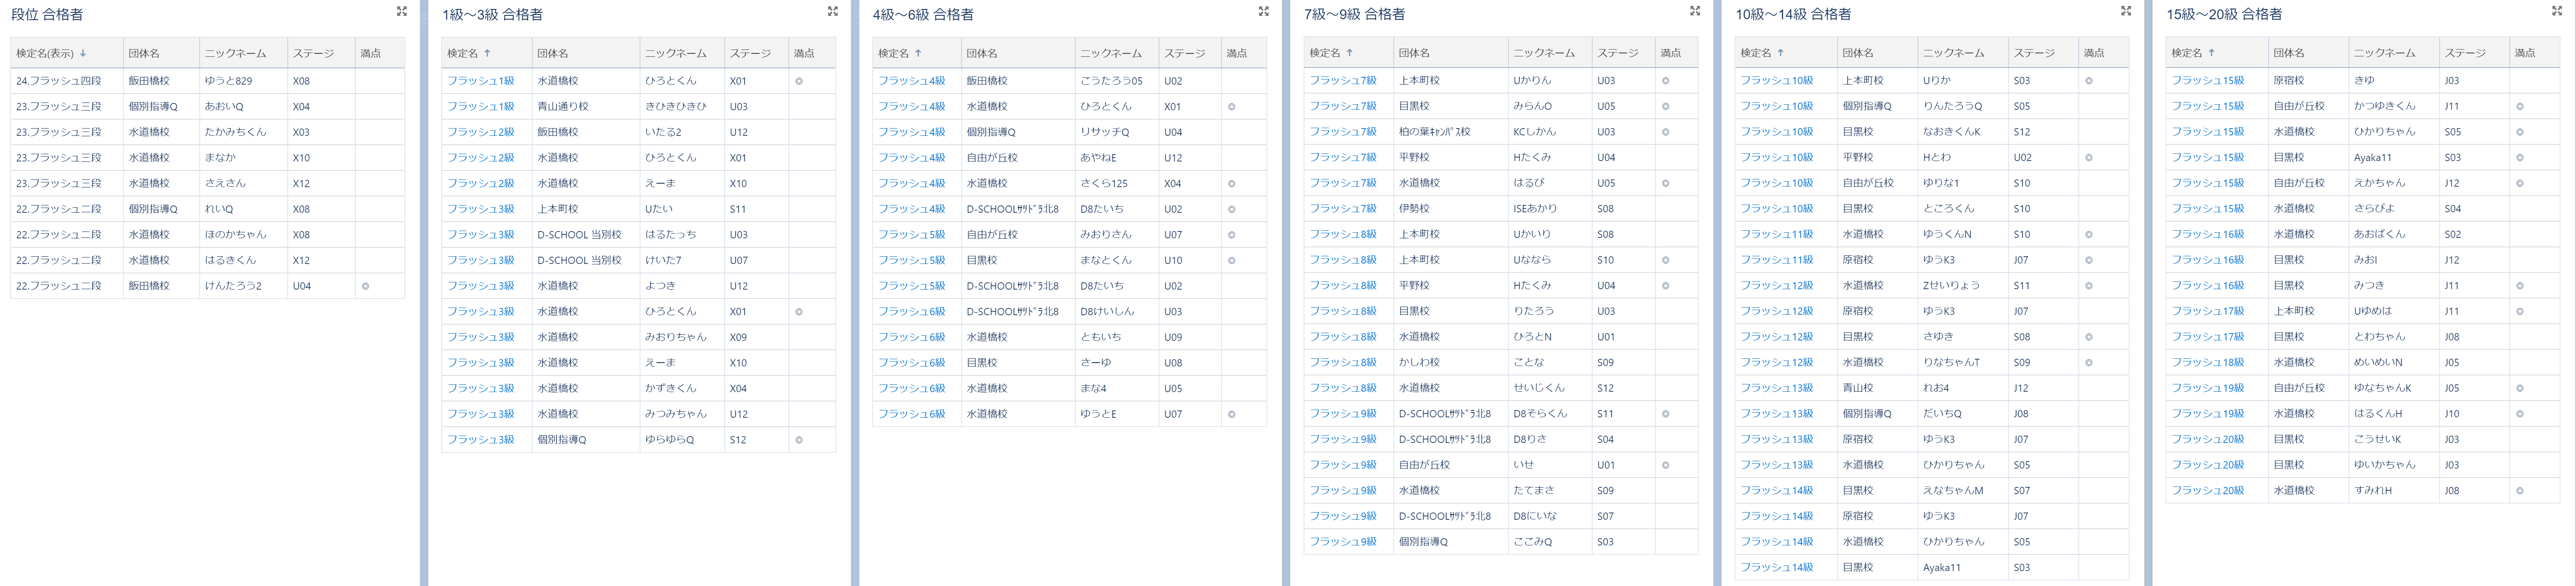Sort 10級～14級 table by 団体名 column
Screen dimensions: 2576x586
coord(1858,54)
